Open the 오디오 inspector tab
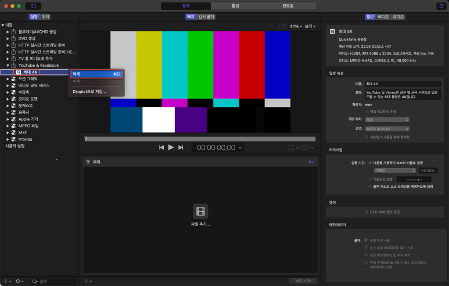The height and width of the screenshot is (286, 449). (x=398, y=17)
